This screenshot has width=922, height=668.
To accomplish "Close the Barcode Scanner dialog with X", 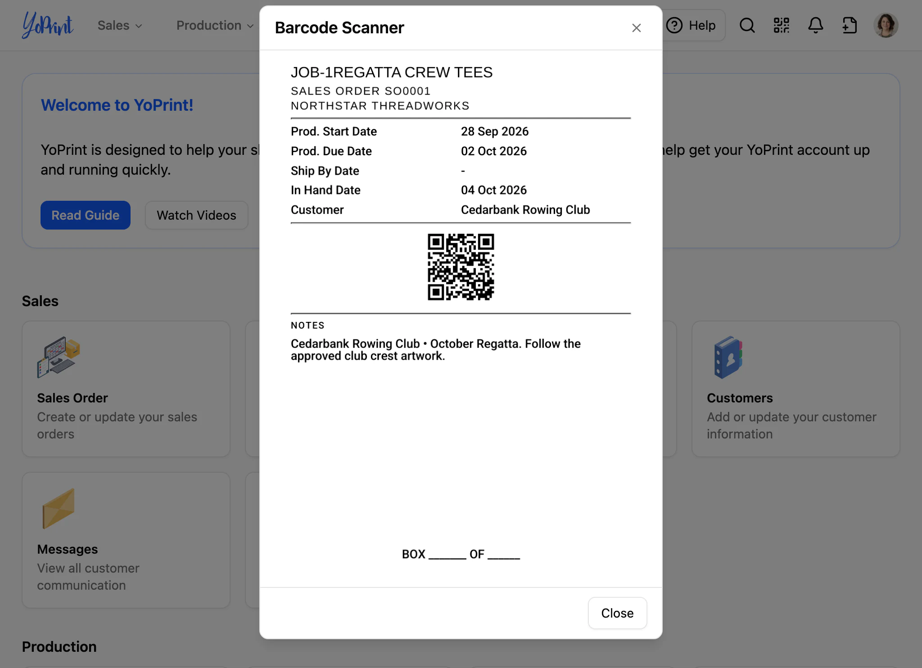I will click(x=636, y=28).
